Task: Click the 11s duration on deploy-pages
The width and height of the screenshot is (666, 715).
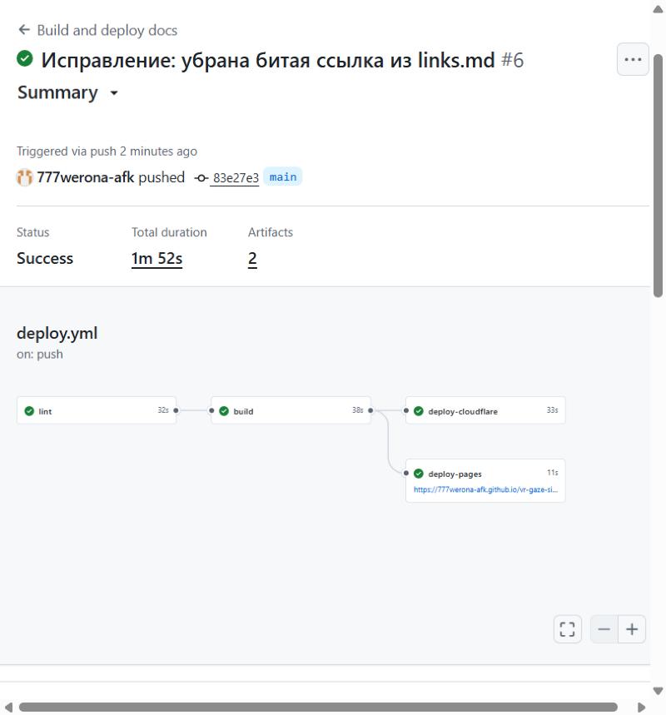Action: tap(553, 473)
